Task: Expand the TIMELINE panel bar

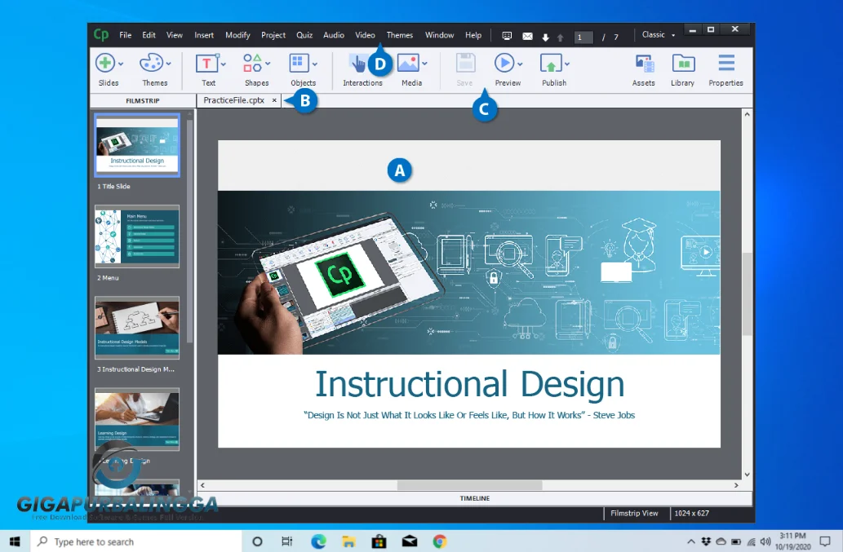Action: point(475,498)
